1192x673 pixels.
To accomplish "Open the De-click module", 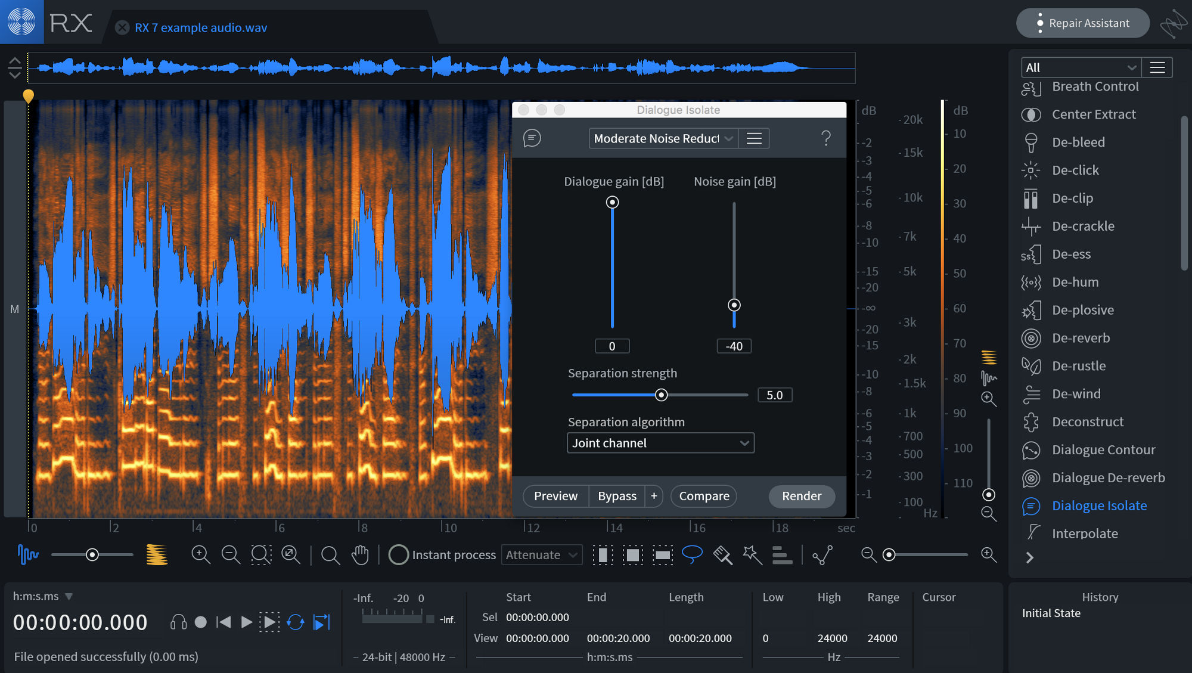I will pyautogui.click(x=1075, y=170).
